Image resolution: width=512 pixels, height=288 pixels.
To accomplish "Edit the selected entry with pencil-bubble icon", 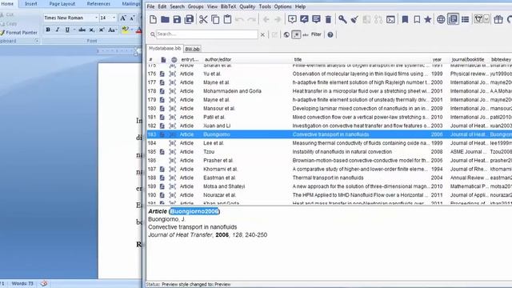I will pos(304,19).
